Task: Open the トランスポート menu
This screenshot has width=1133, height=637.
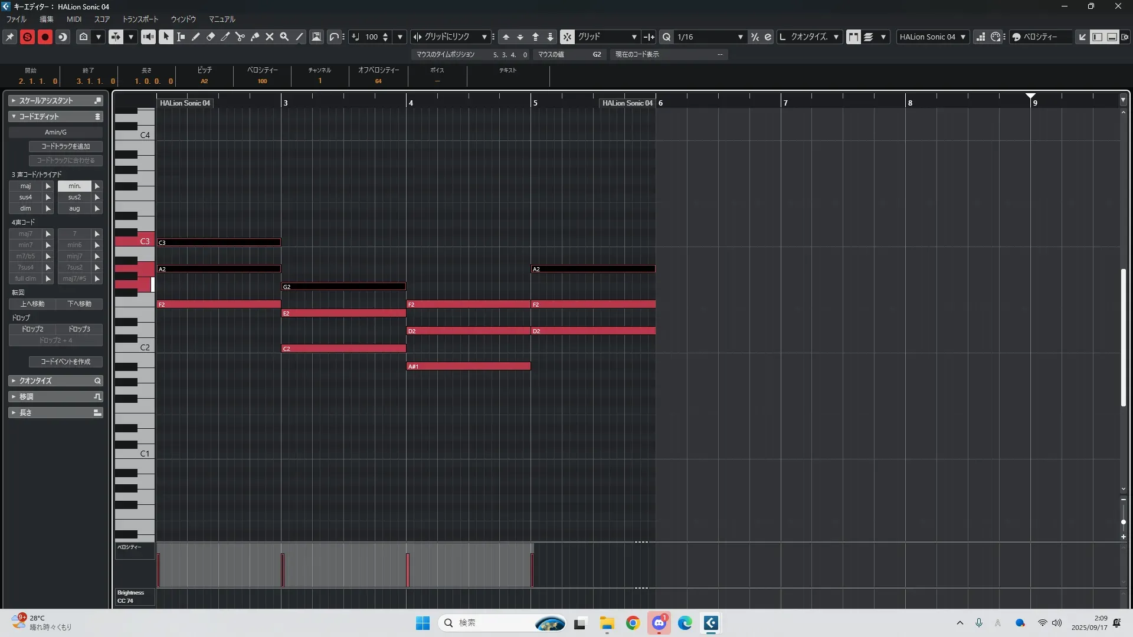Action: (x=140, y=19)
